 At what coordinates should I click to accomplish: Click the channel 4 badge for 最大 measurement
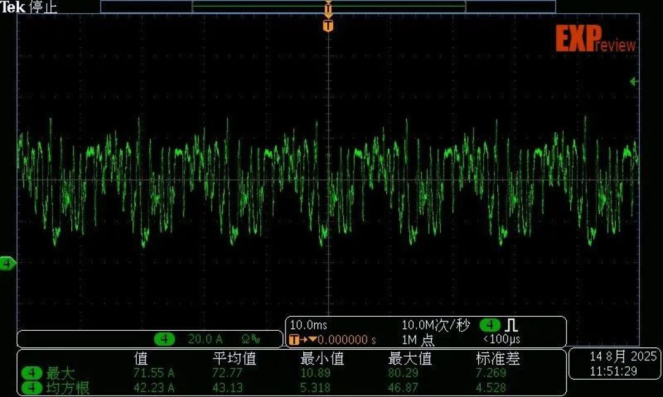pyautogui.click(x=32, y=373)
